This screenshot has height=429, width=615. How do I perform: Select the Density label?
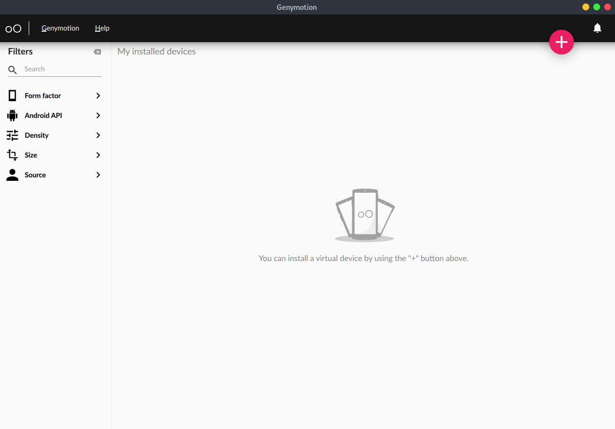click(37, 135)
